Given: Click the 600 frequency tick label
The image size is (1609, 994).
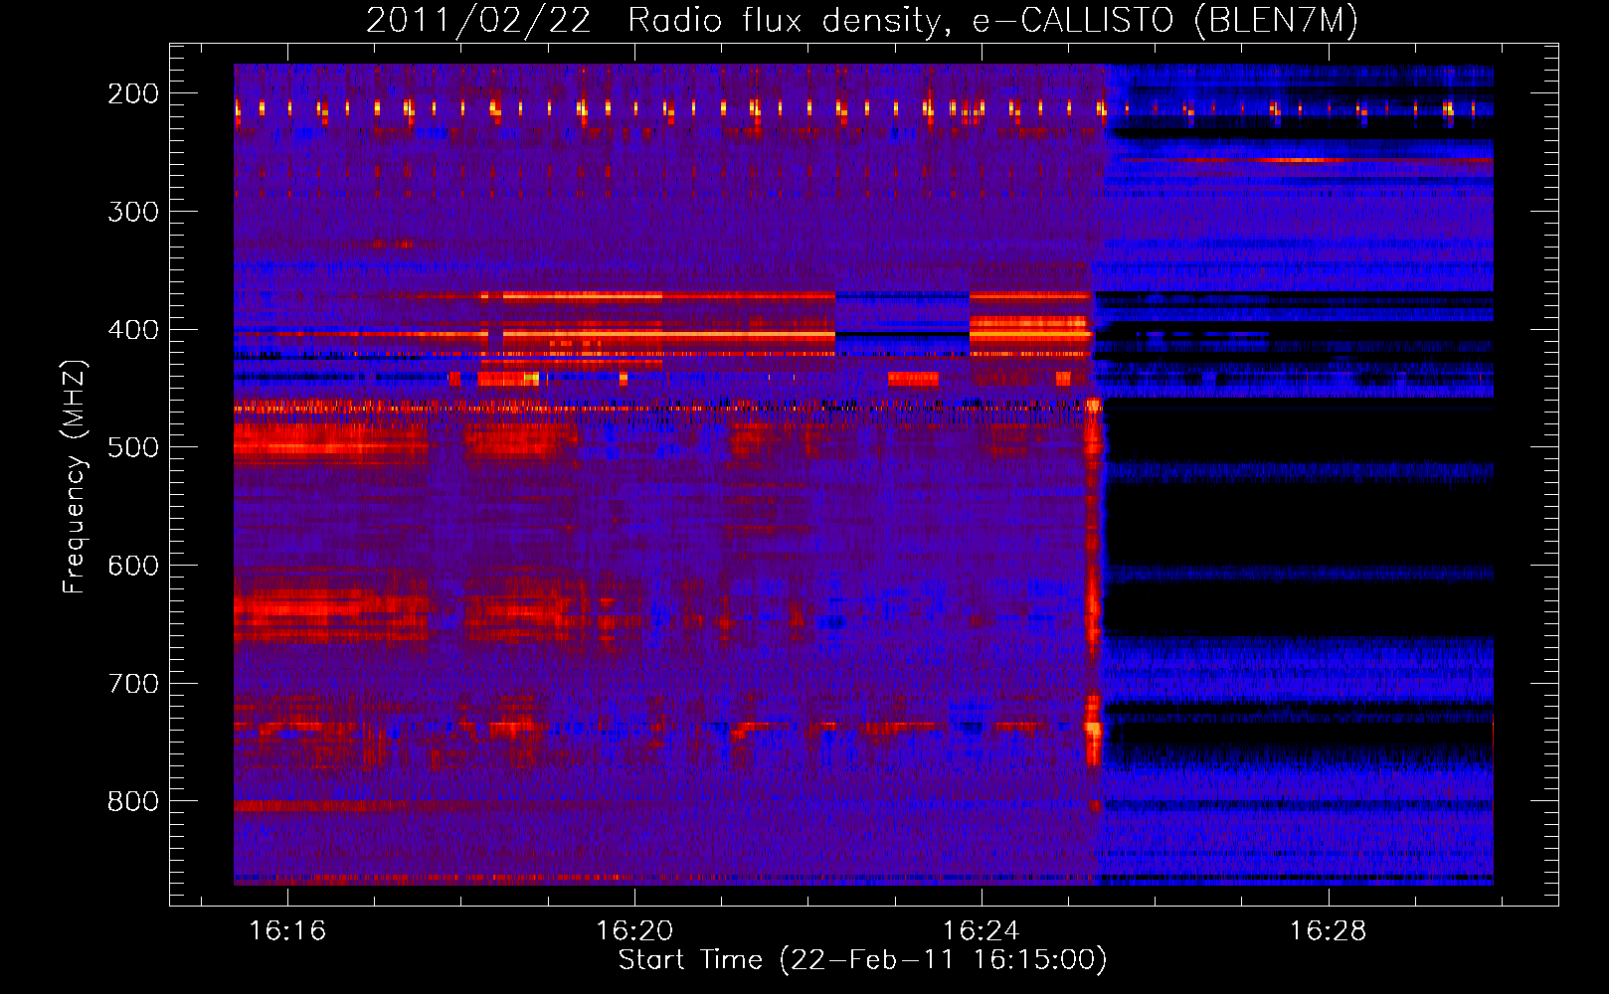Looking at the screenshot, I should pyautogui.click(x=133, y=566).
